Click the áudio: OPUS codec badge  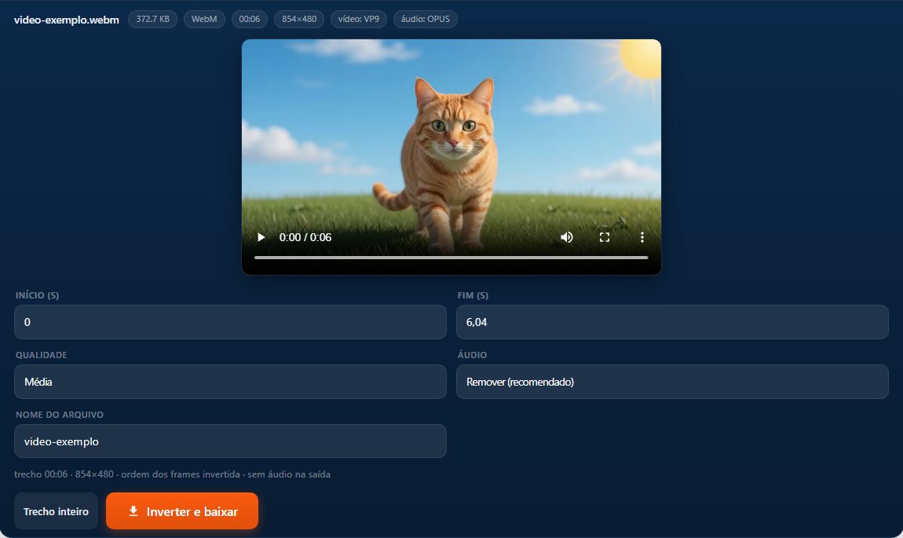(426, 19)
